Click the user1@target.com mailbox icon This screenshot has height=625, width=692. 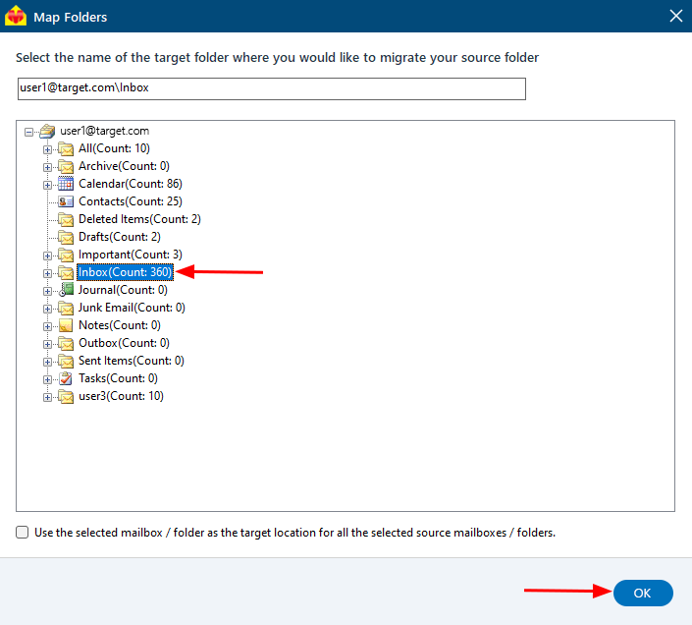[x=47, y=131]
